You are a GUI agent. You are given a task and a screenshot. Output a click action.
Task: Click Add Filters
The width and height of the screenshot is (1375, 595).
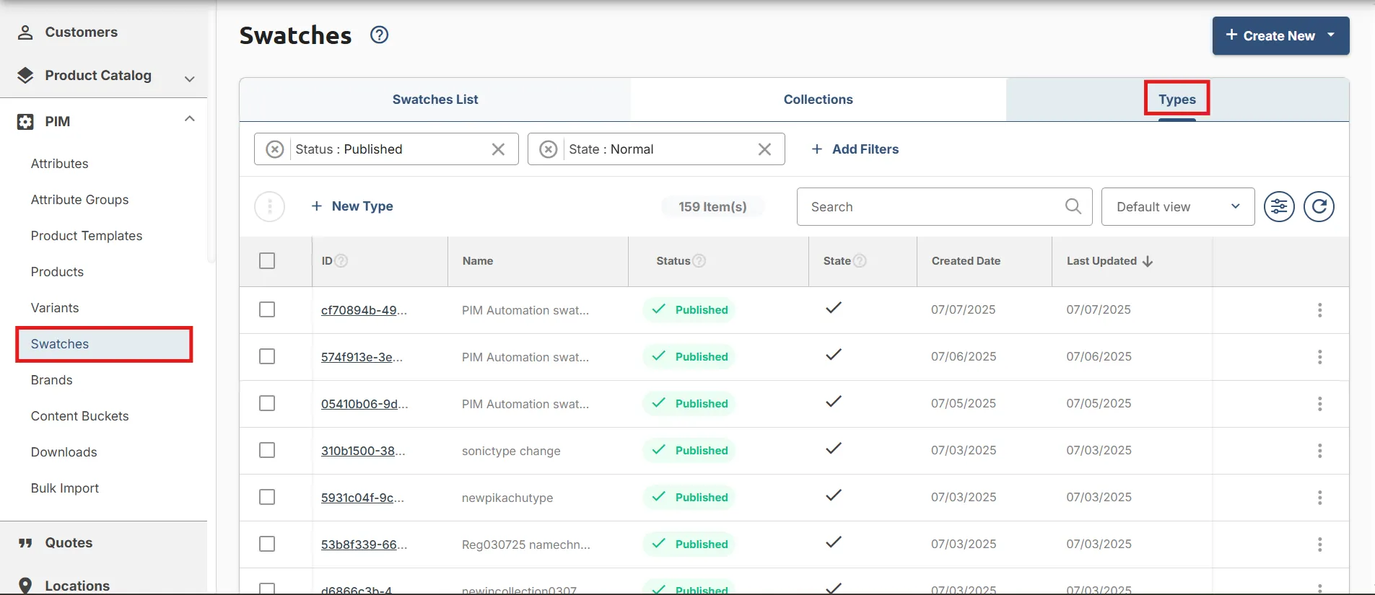coord(855,149)
